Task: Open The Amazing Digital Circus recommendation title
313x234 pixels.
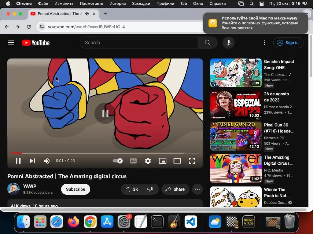Action: click(x=278, y=160)
